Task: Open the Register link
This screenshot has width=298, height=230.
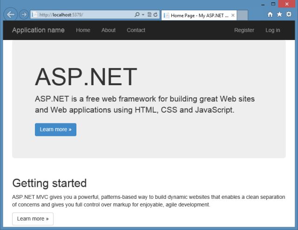Action: [244, 30]
